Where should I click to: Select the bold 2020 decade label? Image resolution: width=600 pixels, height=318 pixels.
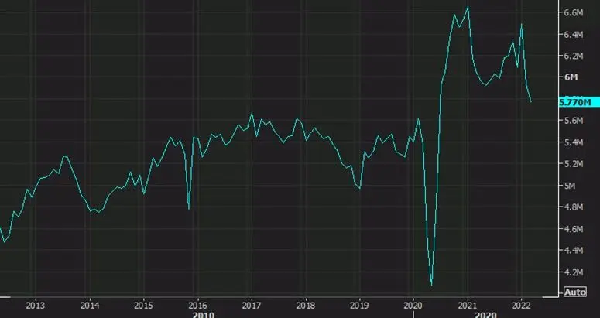[485, 313]
